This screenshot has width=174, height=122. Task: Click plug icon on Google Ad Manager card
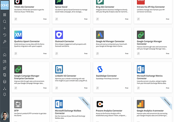click(98, 53)
